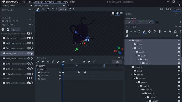Toggle playback of death_end animation
This screenshot has height=102, width=182.
tap(32, 54)
